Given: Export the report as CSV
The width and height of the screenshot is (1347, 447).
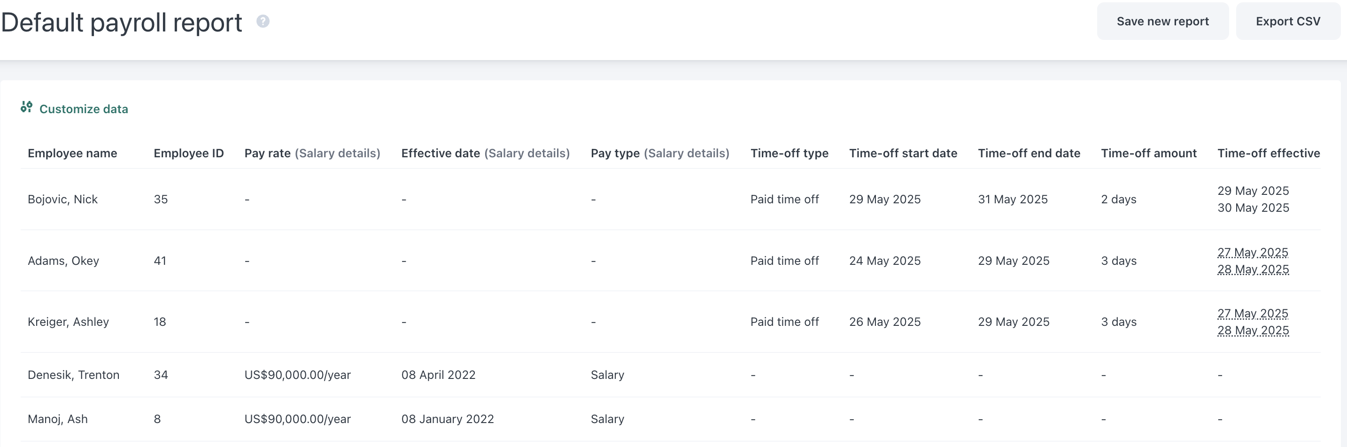Looking at the screenshot, I should coord(1288,22).
